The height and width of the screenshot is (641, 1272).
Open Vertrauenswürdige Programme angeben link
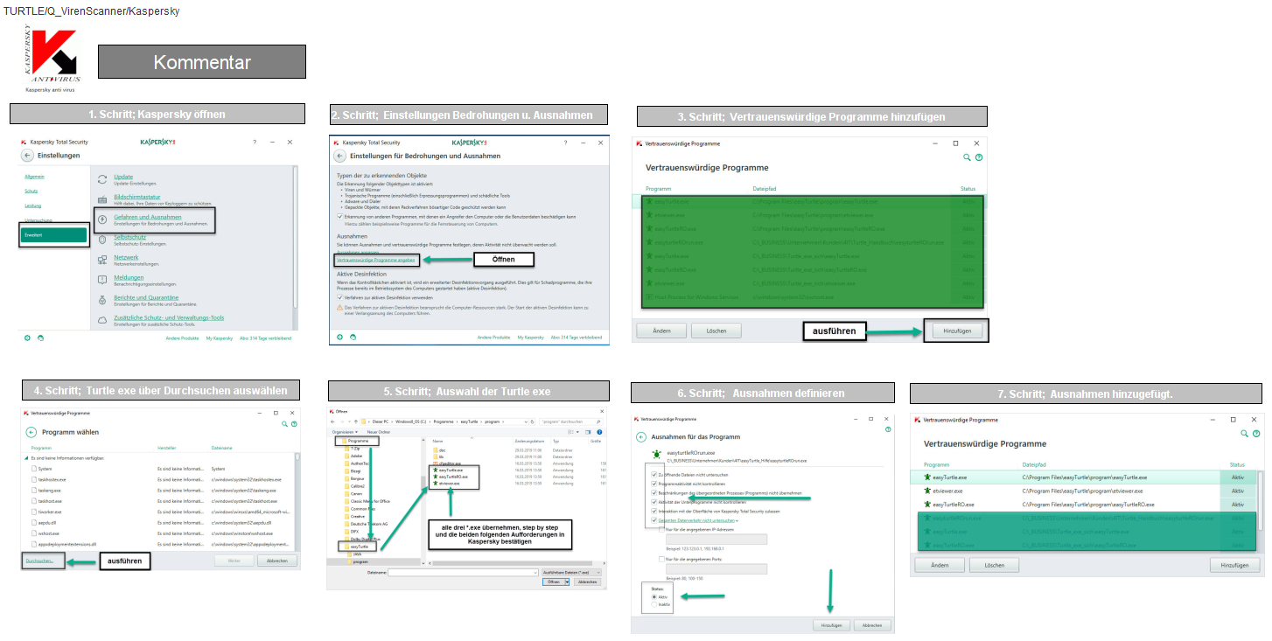point(376,260)
